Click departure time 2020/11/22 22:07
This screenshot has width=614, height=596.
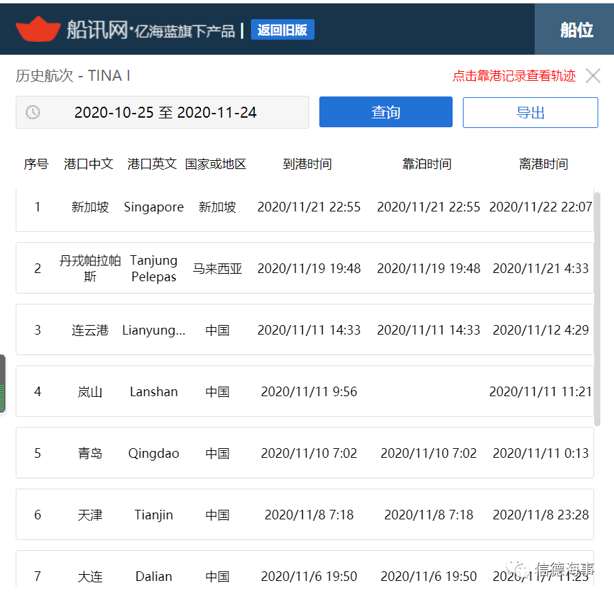[x=541, y=207]
